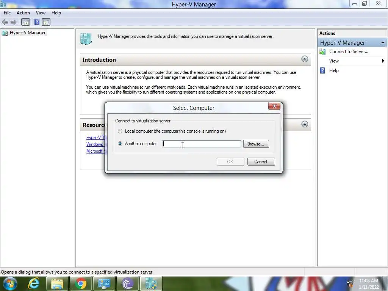Open the Hyper-V link under Resources
This screenshot has height=291, width=388.
95,138
